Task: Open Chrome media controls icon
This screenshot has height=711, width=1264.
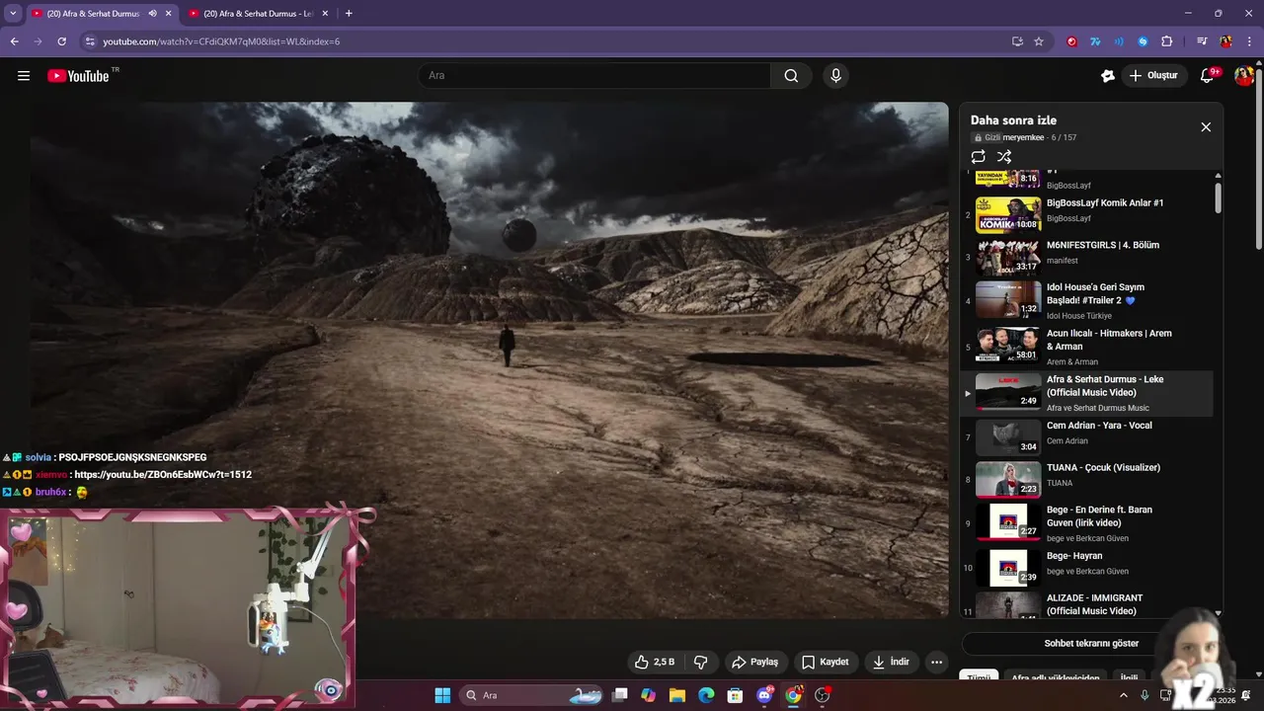Action: [x=1202, y=41]
